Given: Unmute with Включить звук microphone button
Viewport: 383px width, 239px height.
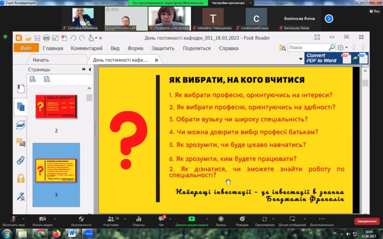Looking at the screenshot, I should (x=14, y=221).
